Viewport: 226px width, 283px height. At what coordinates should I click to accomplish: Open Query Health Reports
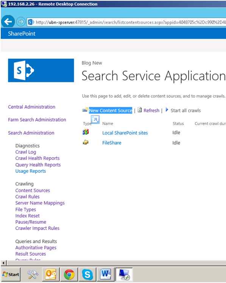click(38, 165)
